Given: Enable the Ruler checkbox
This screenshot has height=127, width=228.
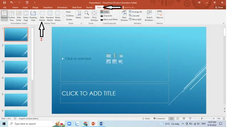Looking at the screenshot, I should pos(64,12).
